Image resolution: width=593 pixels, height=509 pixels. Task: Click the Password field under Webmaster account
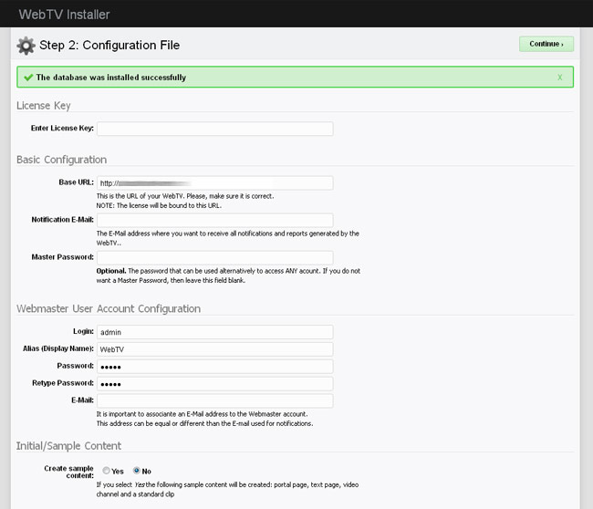(214, 367)
